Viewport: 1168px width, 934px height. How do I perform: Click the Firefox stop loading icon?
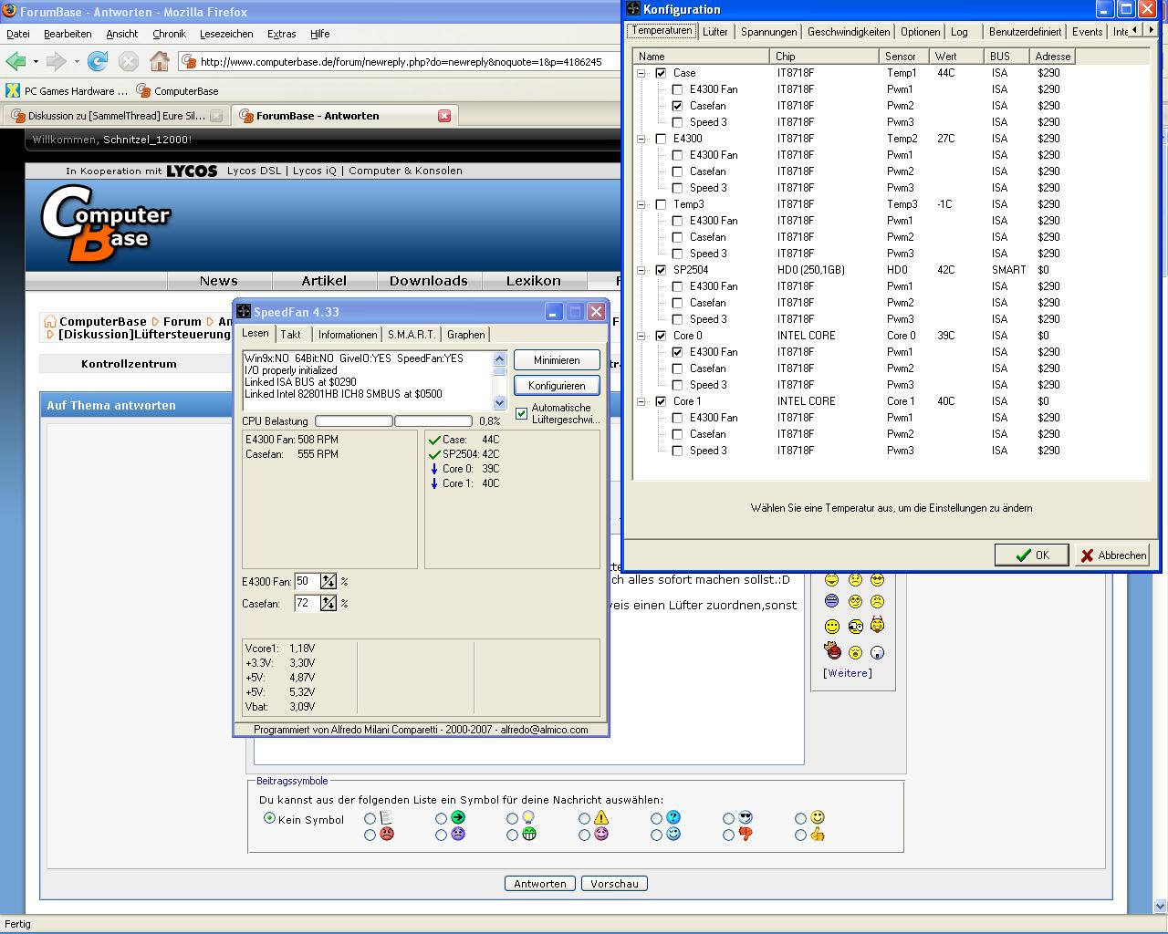pyautogui.click(x=129, y=61)
